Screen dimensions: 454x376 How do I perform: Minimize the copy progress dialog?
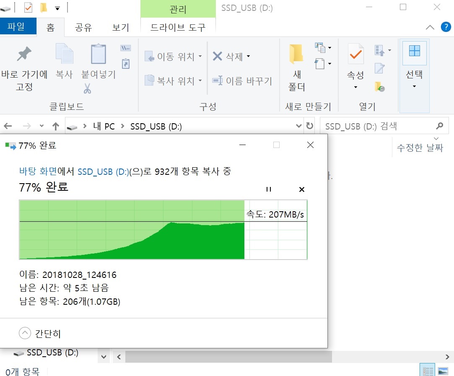tap(243, 145)
